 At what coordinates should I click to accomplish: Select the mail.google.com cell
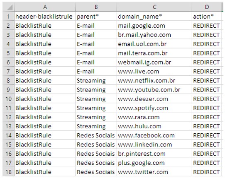pyautogui.click(x=154, y=26)
